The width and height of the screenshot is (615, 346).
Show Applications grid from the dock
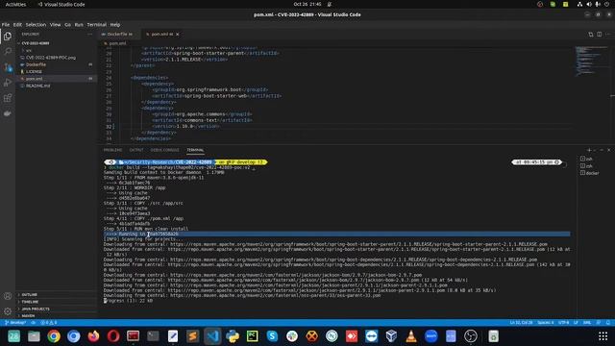point(603,336)
